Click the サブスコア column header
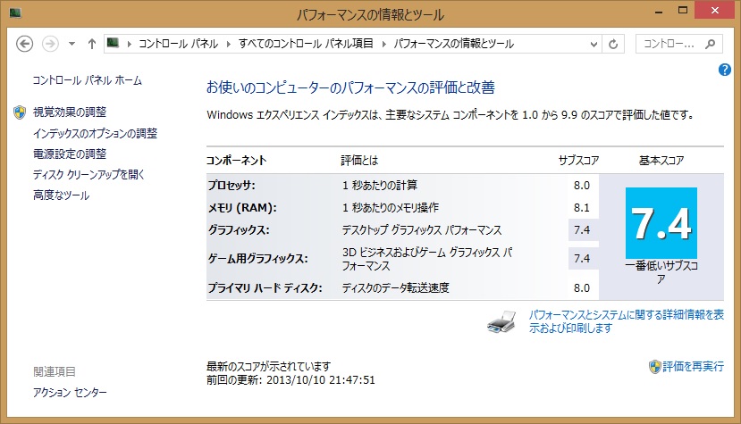The width and height of the screenshot is (741, 424). pyautogui.click(x=578, y=161)
